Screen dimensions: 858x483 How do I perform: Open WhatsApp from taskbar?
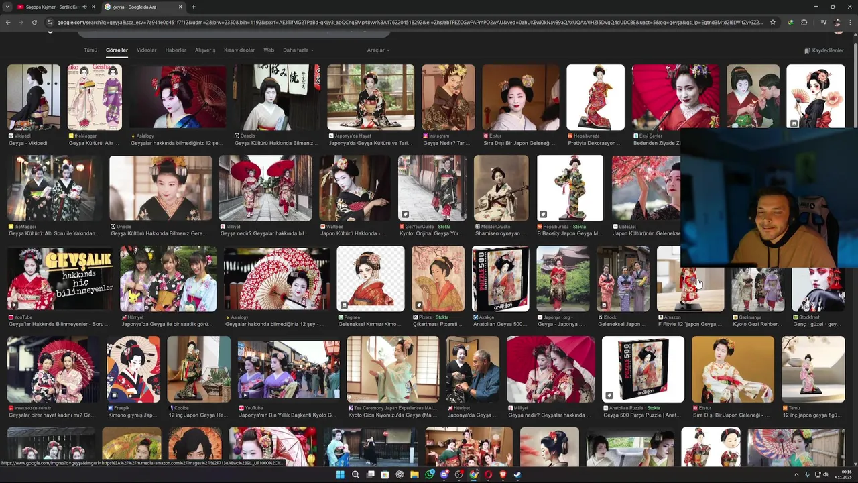pyautogui.click(x=429, y=475)
